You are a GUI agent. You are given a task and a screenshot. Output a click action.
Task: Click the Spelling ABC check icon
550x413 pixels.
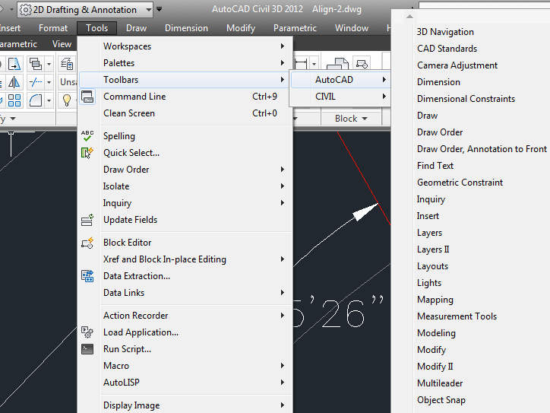coord(87,135)
